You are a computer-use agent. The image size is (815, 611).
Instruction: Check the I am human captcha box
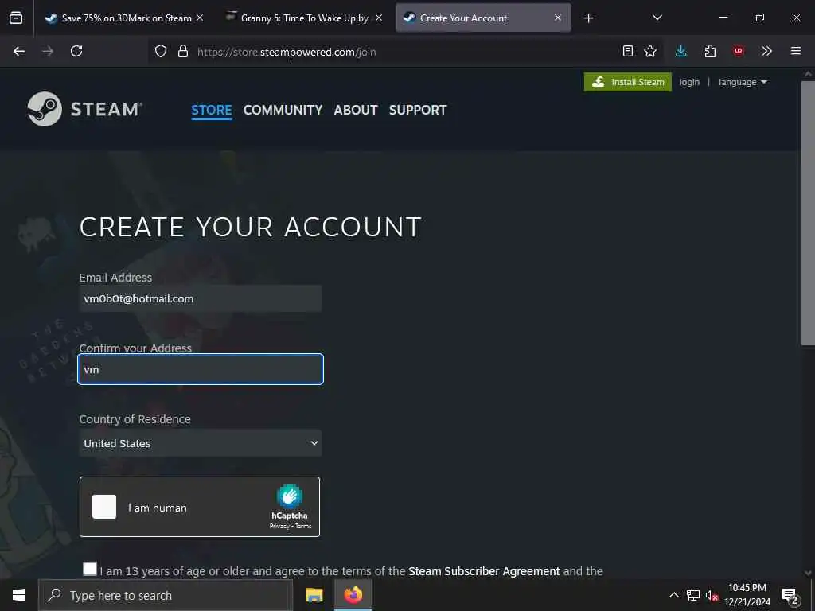click(104, 507)
